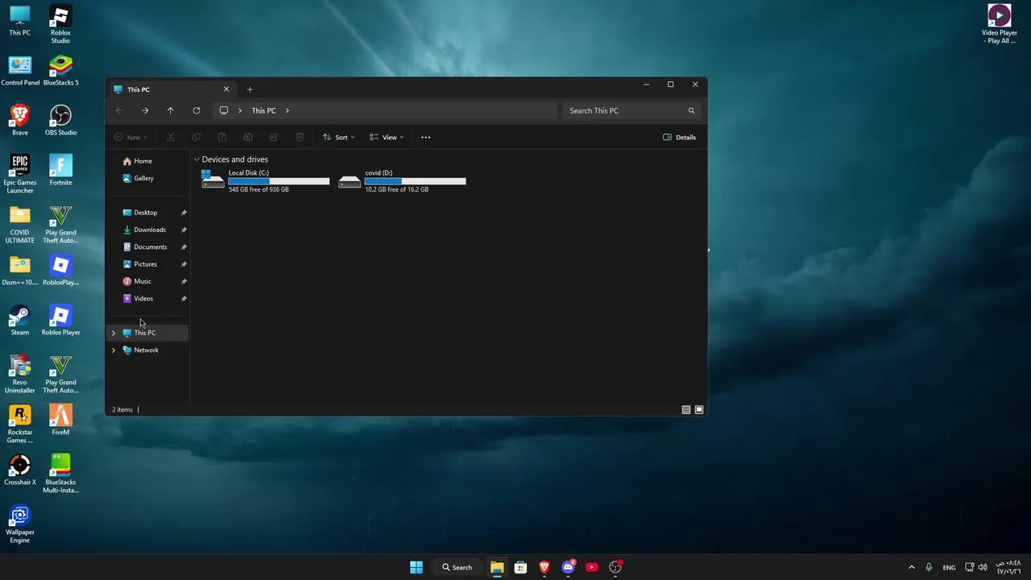Open Windows Start menu
This screenshot has width=1031, height=580.
pyautogui.click(x=416, y=567)
